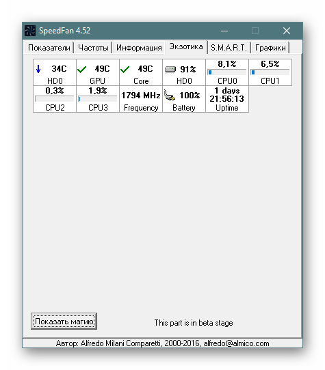
Task: Click the 1,9% CPU3 value
Action: point(97,91)
